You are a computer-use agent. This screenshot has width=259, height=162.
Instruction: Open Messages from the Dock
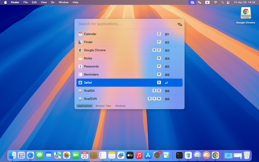coord(39,155)
